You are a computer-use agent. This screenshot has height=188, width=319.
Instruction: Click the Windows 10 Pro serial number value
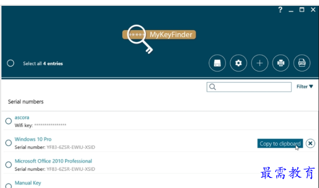pyautogui.click(x=71, y=147)
